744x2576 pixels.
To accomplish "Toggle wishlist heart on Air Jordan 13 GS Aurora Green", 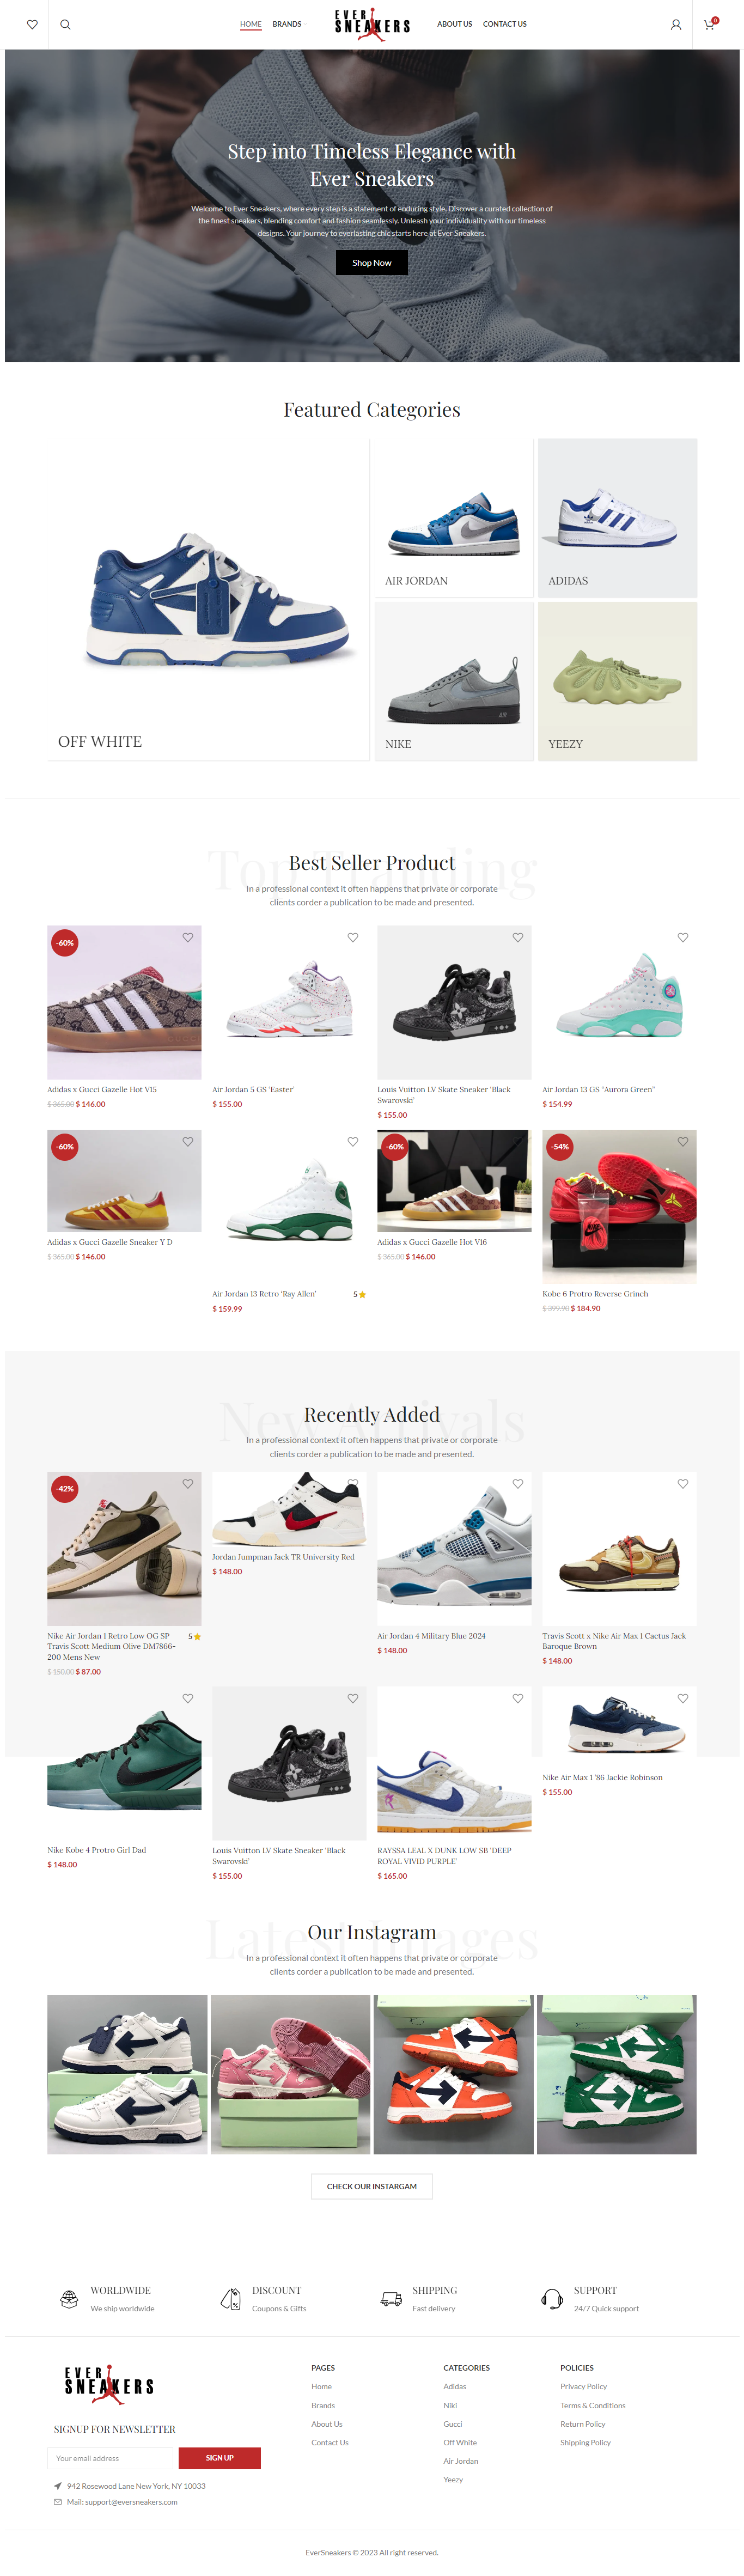I will (683, 937).
